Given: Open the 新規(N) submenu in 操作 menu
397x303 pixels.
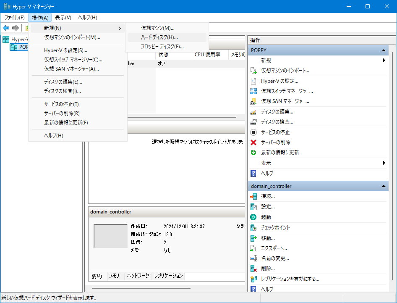Looking at the screenshot, I should [78, 28].
